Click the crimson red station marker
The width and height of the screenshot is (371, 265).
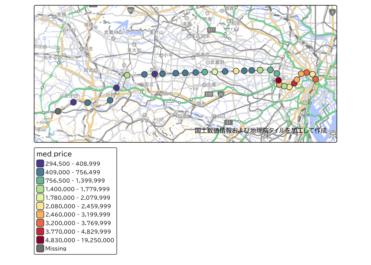pos(294,83)
